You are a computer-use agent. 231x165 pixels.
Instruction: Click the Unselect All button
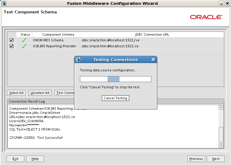pyautogui.click(x=40, y=93)
